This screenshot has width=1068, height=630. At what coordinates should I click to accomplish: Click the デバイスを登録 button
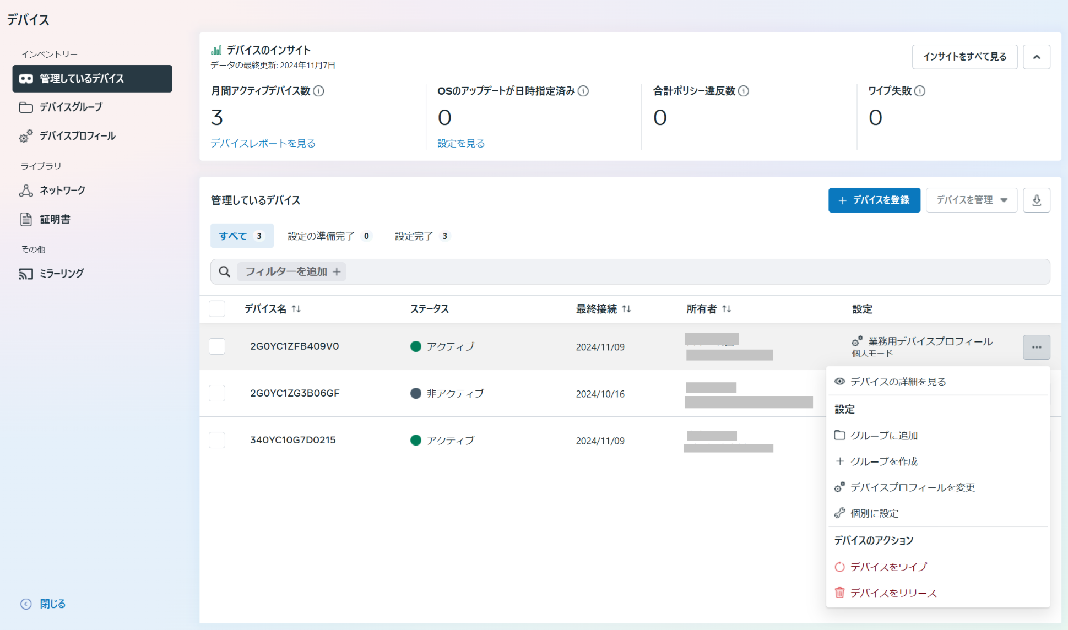tap(874, 200)
